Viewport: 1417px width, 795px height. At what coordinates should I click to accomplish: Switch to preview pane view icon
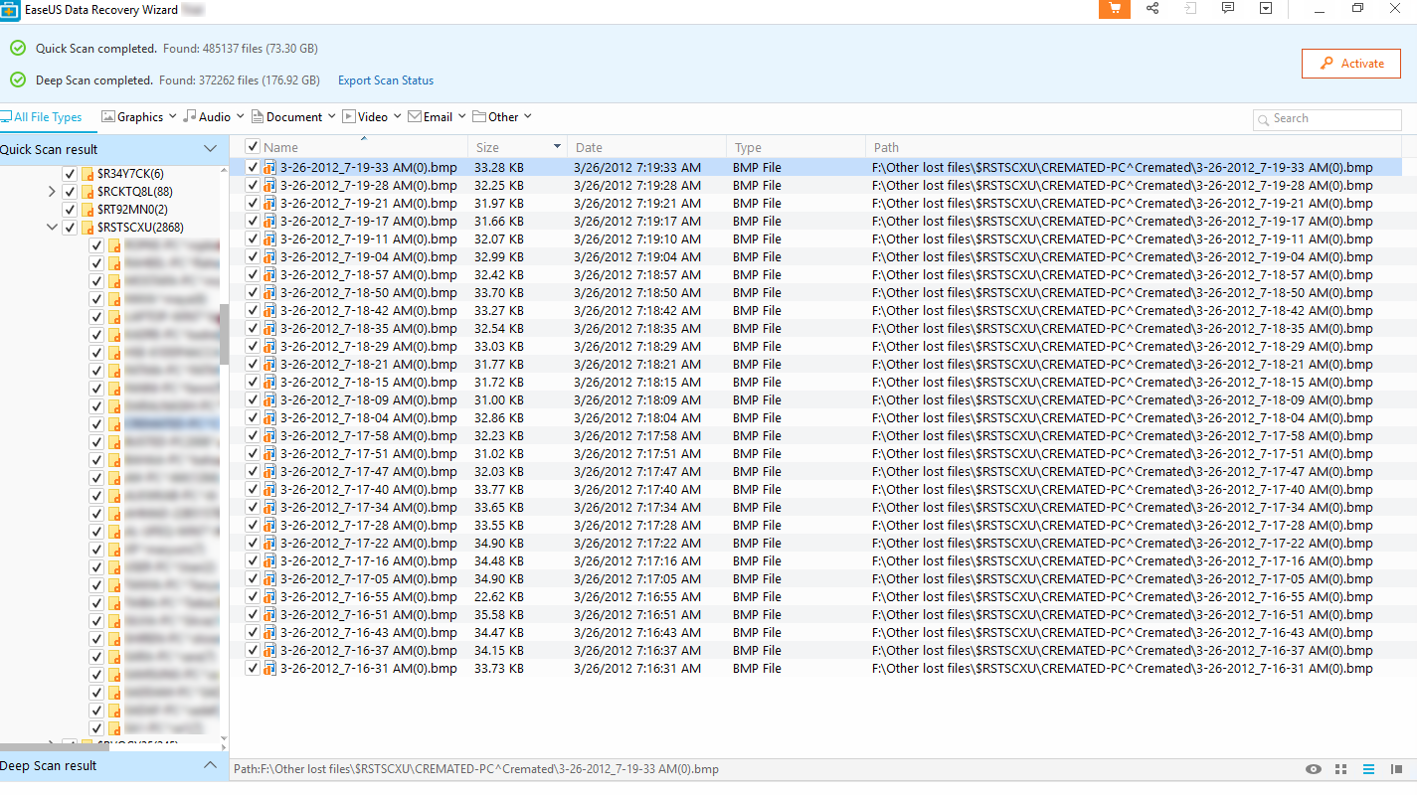[x=1397, y=769]
